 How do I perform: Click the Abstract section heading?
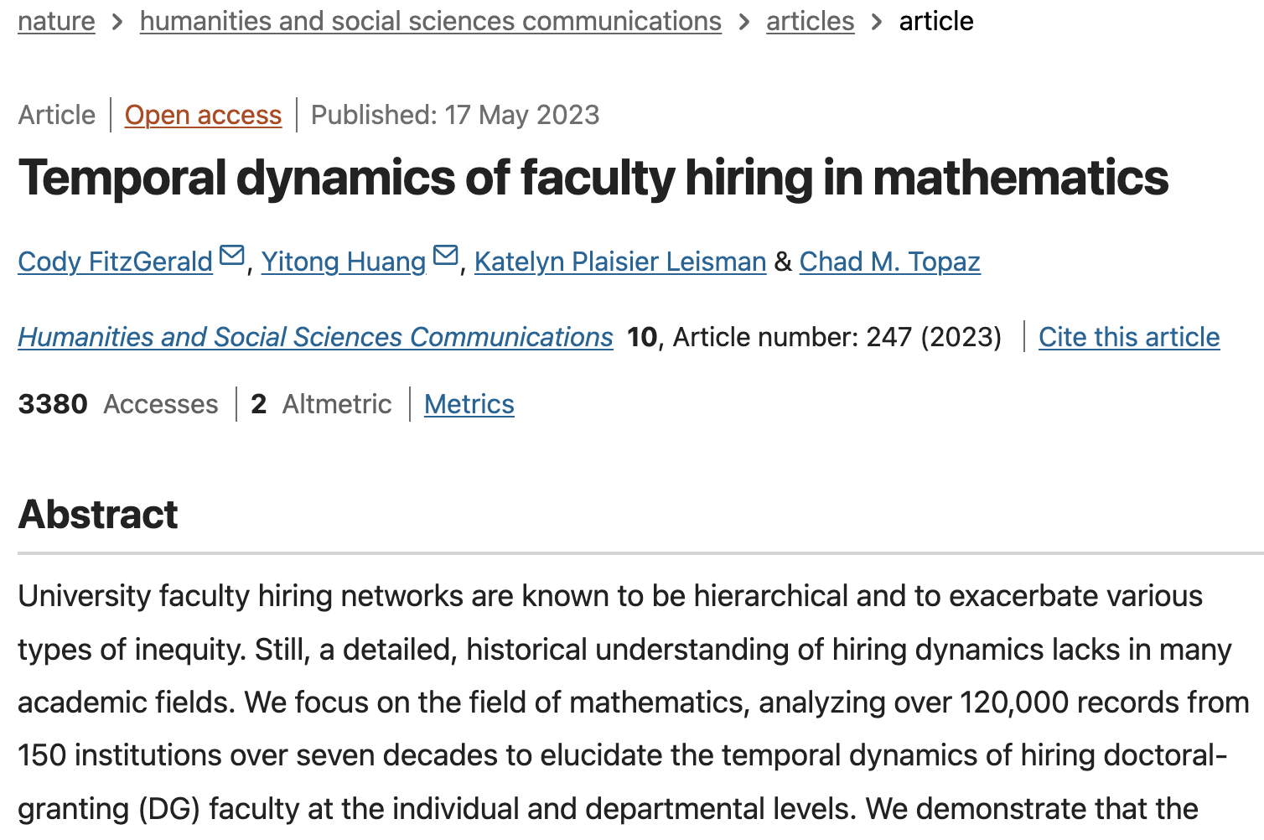(x=98, y=515)
